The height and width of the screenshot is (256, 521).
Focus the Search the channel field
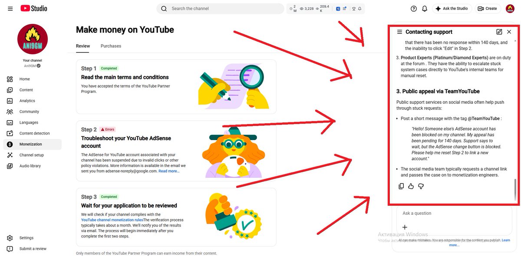(220, 9)
